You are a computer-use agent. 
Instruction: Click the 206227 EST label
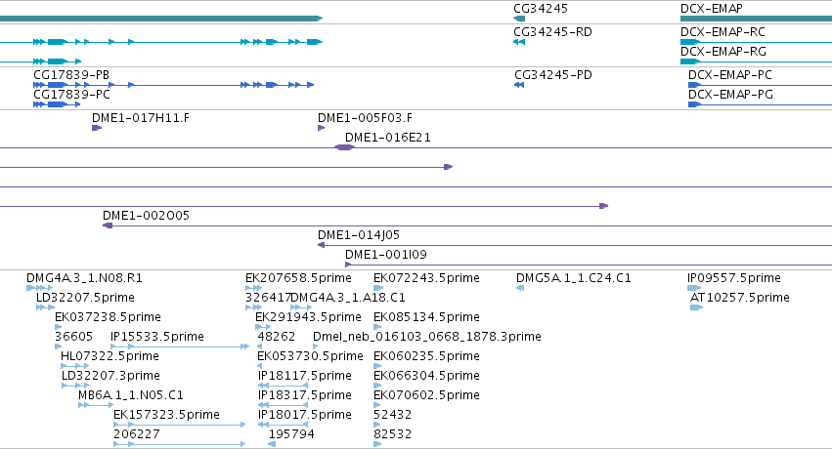click(136, 434)
